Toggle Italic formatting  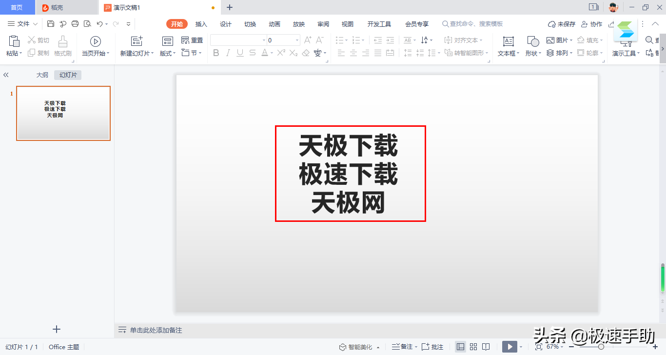tap(228, 53)
